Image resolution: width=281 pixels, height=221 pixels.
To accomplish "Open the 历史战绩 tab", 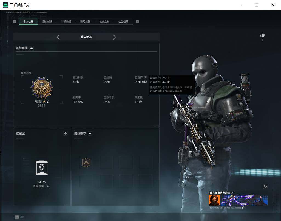I will point(47,21).
